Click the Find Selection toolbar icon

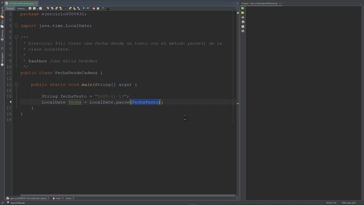[48, 9]
